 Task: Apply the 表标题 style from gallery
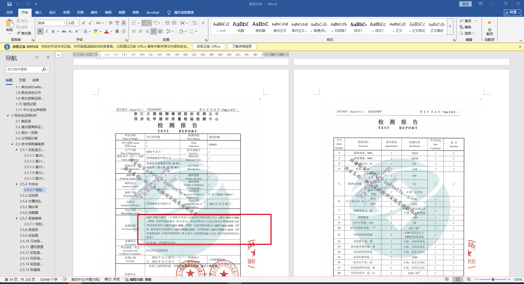point(260,27)
